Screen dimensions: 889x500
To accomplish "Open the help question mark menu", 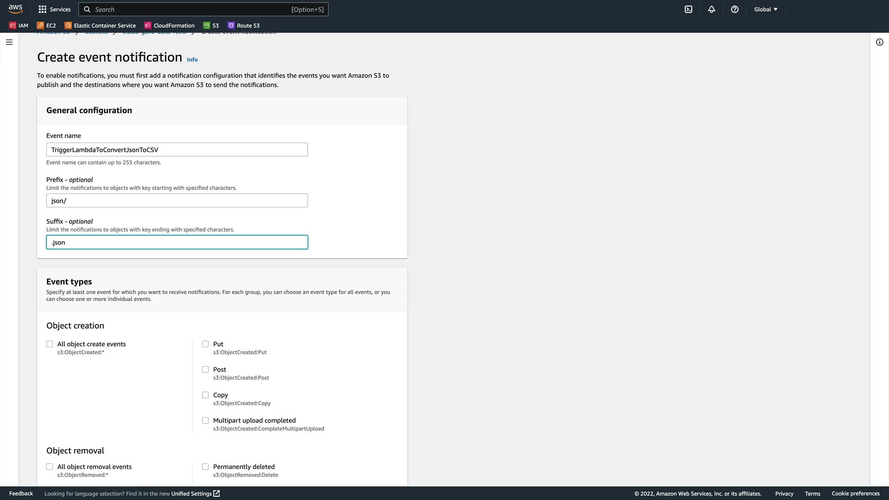I will [x=735, y=9].
